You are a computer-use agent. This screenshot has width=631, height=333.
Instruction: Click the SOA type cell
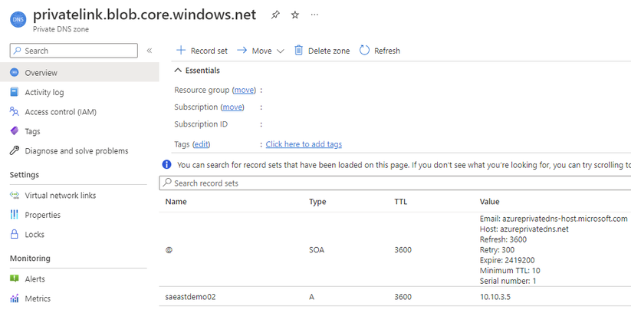(x=317, y=249)
